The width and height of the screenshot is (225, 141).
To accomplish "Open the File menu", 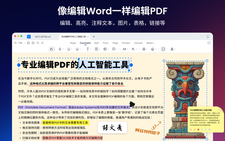I will coord(21,43).
